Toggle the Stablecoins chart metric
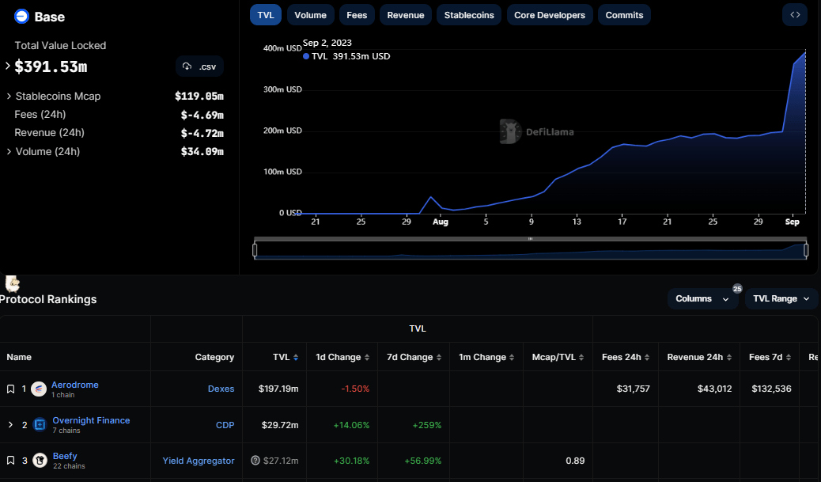The image size is (821, 482). [469, 15]
